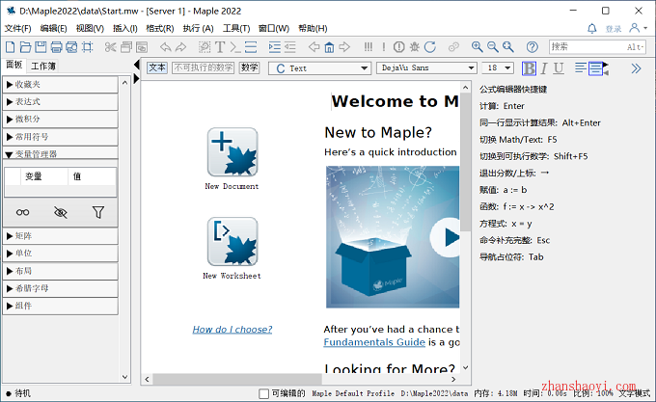Click the zoom out magnifier icon
Viewport: 656px width, 402px height.
(x=492, y=47)
